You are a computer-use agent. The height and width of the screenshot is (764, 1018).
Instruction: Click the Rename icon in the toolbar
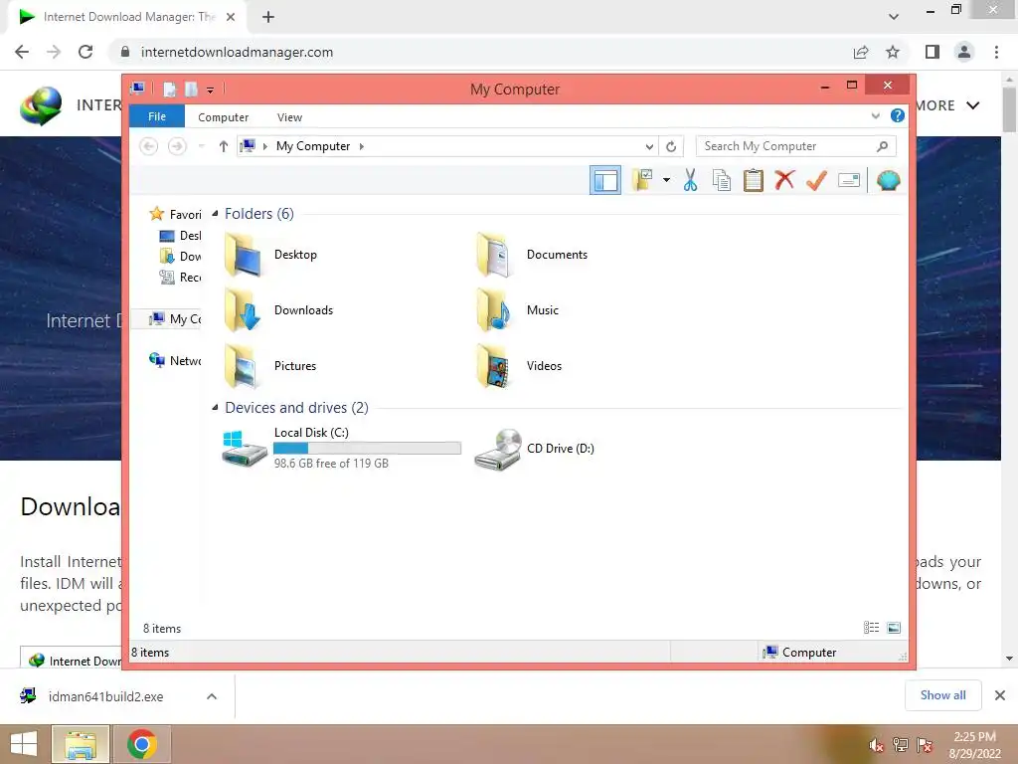click(849, 180)
